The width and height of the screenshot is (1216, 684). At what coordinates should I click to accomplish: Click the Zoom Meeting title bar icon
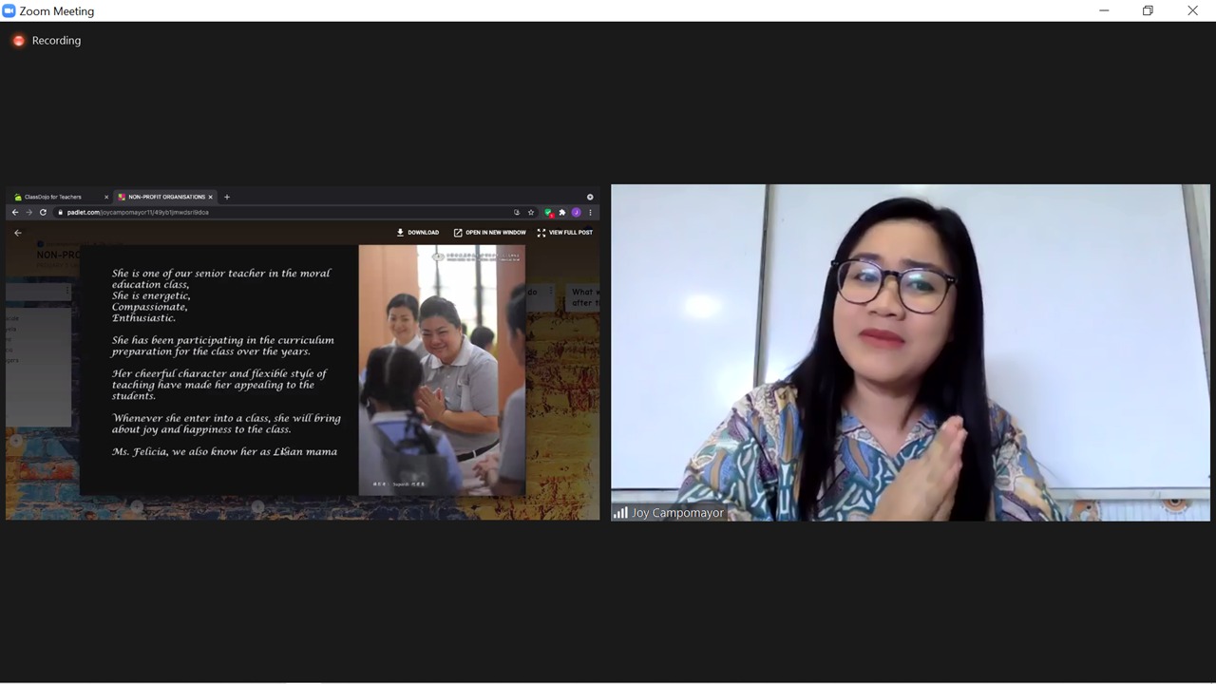(x=9, y=10)
